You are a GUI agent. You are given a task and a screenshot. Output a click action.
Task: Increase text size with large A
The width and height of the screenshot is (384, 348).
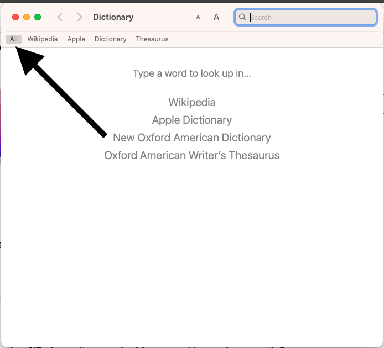216,17
